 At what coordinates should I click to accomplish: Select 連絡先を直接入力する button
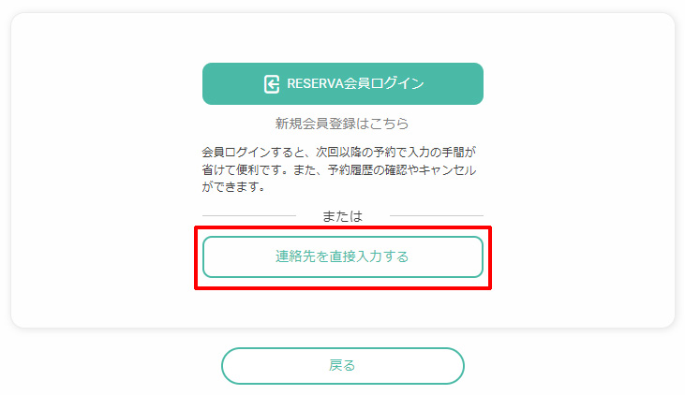click(x=342, y=256)
